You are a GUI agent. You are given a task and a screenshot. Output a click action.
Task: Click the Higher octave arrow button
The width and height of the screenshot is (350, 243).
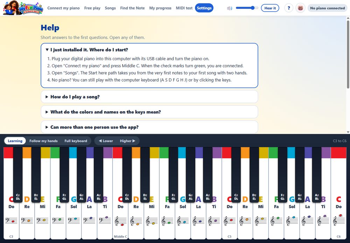point(128,141)
